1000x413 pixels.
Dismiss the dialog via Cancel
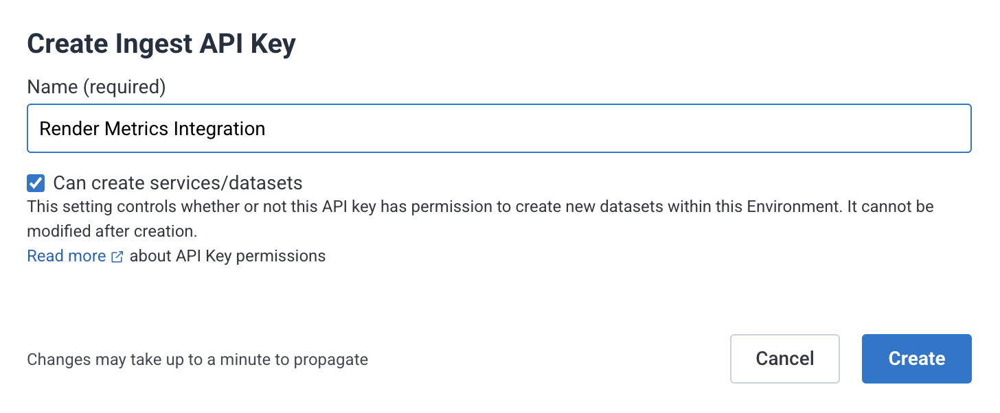click(x=784, y=358)
